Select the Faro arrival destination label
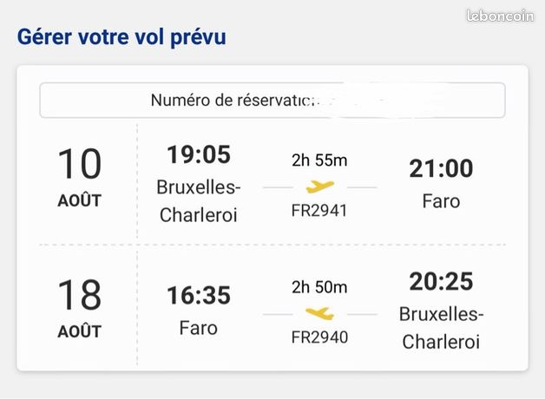 pos(441,201)
